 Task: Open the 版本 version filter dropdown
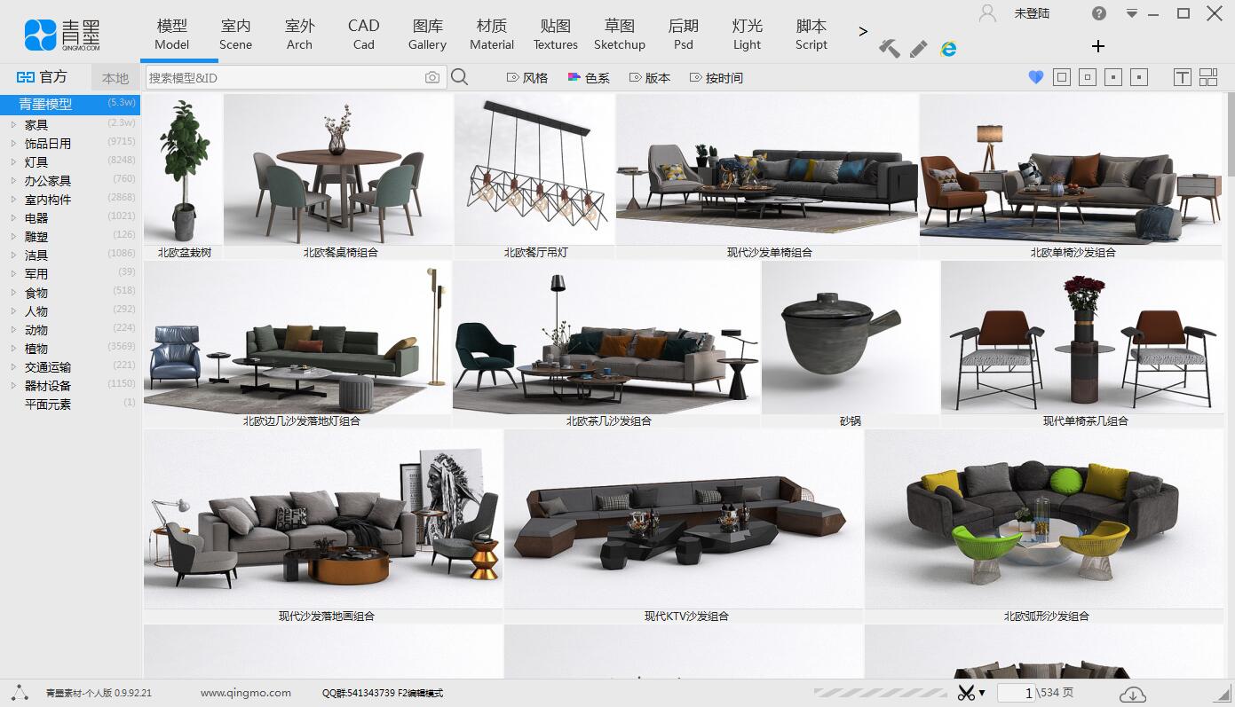649,77
